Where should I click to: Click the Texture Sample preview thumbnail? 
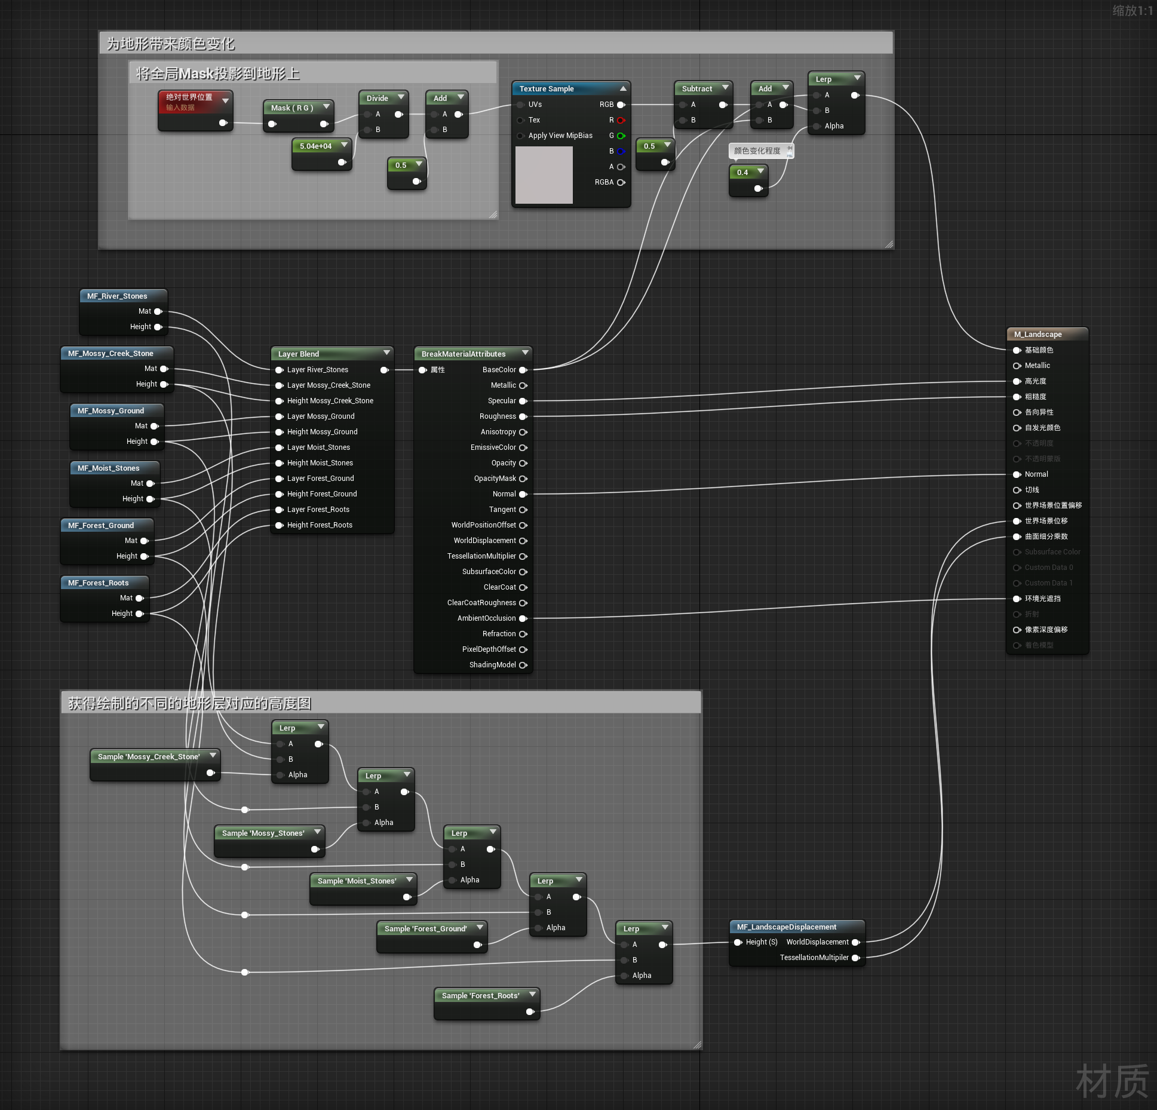(544, 175)
